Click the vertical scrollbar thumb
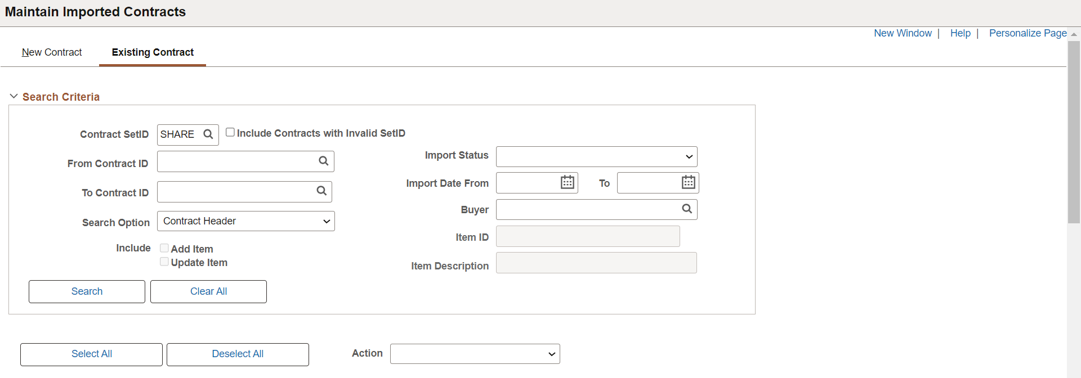This screenshot has width=1081, height=378. click(1074, 132)
